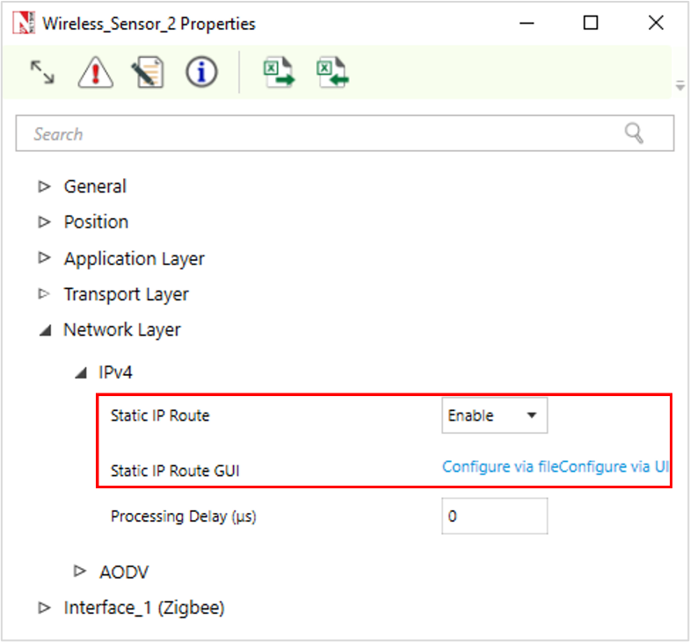Click the Excel export icon with right arrow

280,73
